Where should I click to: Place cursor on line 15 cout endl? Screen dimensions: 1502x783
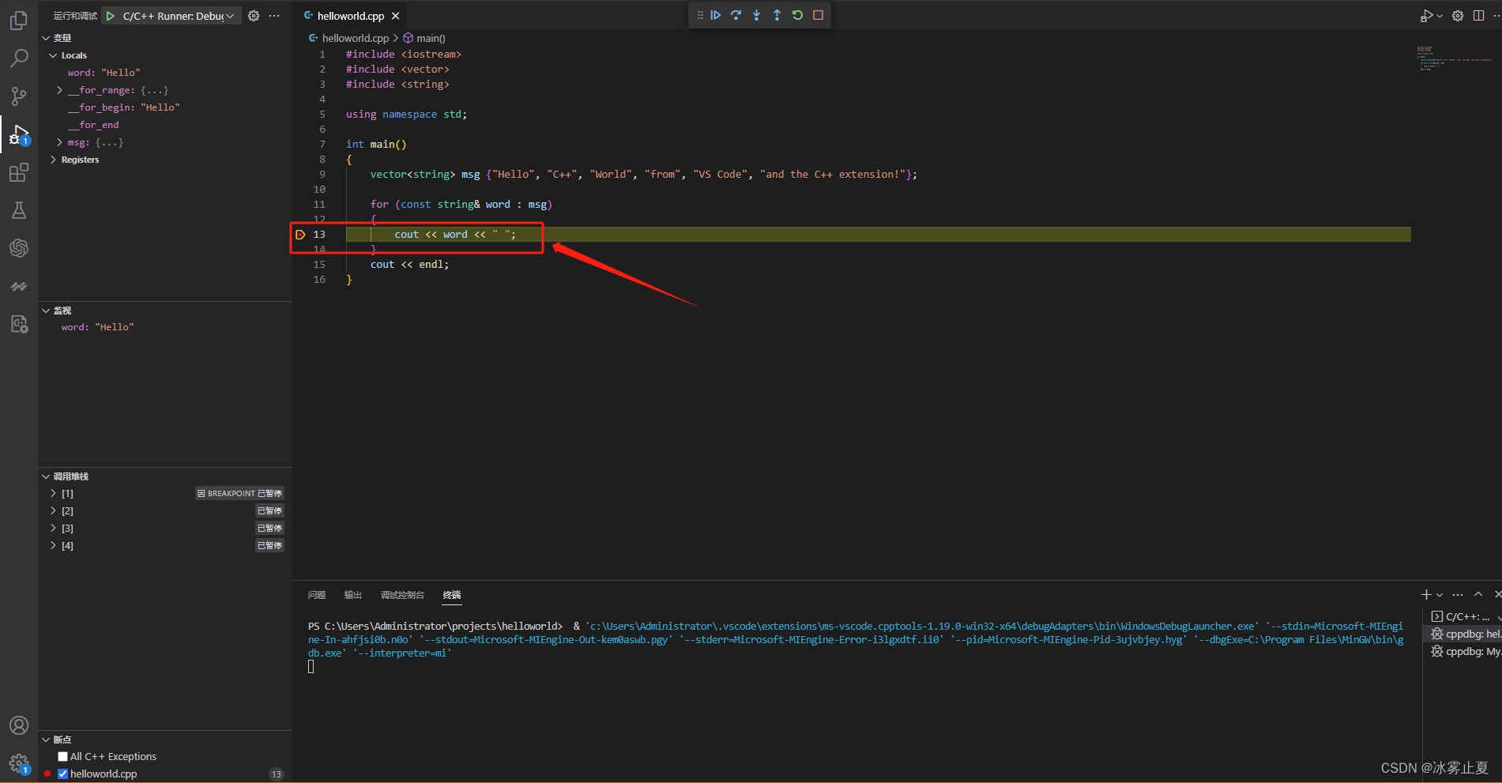pyautogui.click(x=409, y=265)
